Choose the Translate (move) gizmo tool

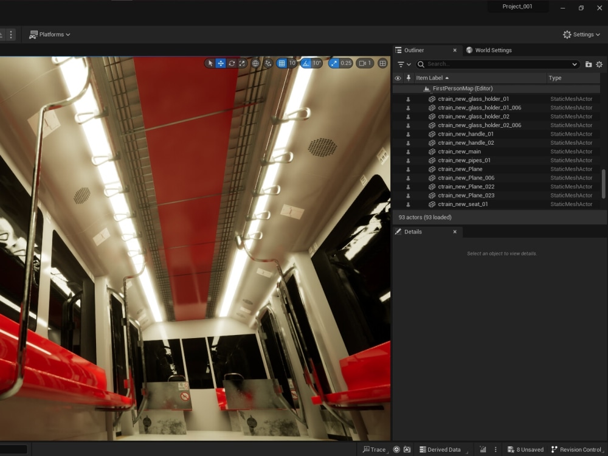point(221,63)
